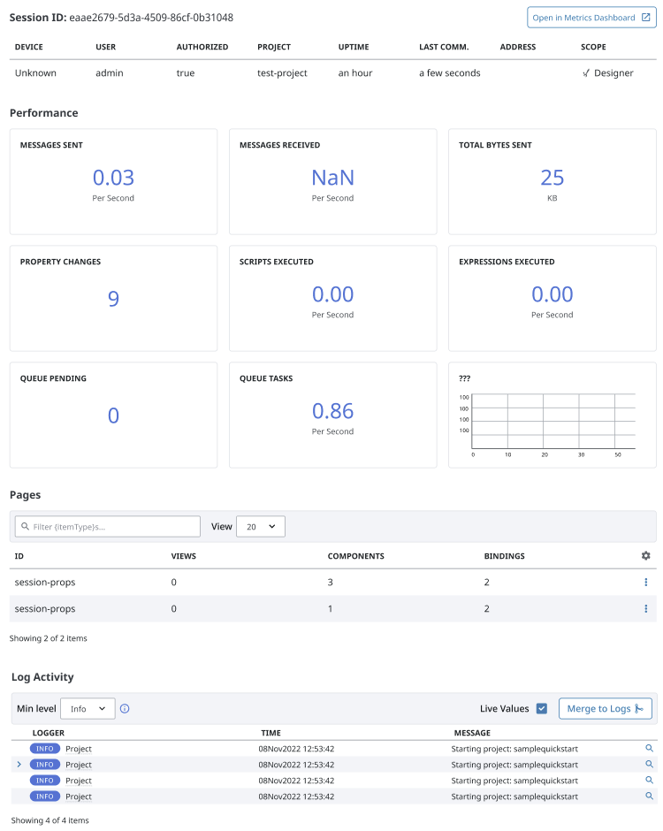Click the admin value under USER
The width and height of the screenshot is (663, 831).
tap(110, 73)
